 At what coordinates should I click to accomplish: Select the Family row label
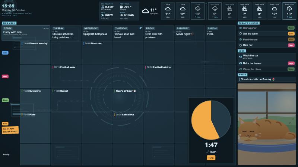click(x=6, y=154)
